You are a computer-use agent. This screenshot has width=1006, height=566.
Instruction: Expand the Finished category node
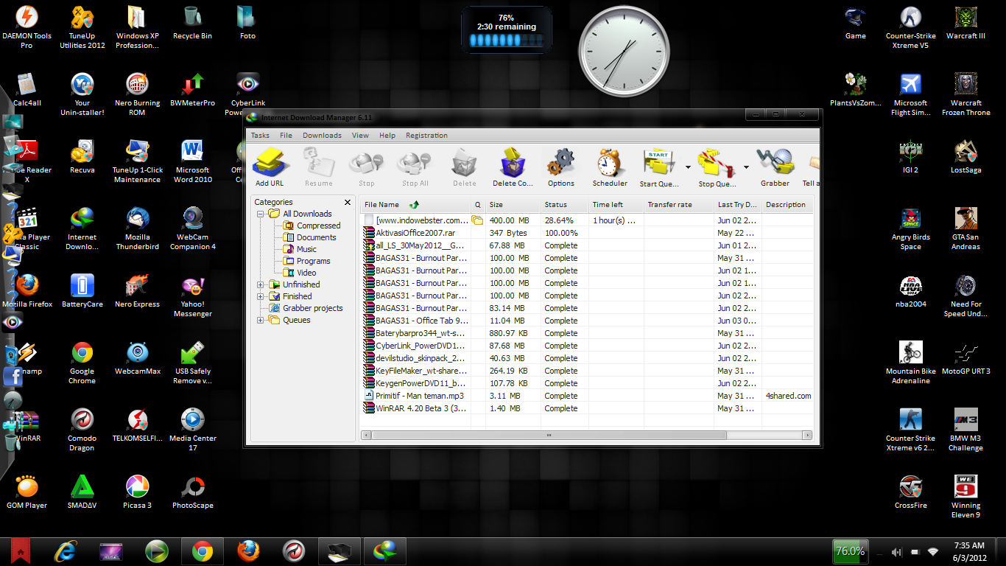[261, 296]
